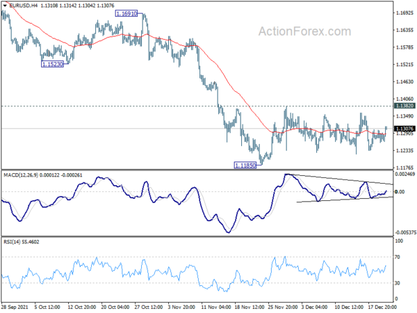Click the 27 Oct 12:00 time label

point(149,307)
